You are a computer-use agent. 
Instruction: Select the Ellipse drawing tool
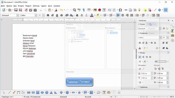42,93
